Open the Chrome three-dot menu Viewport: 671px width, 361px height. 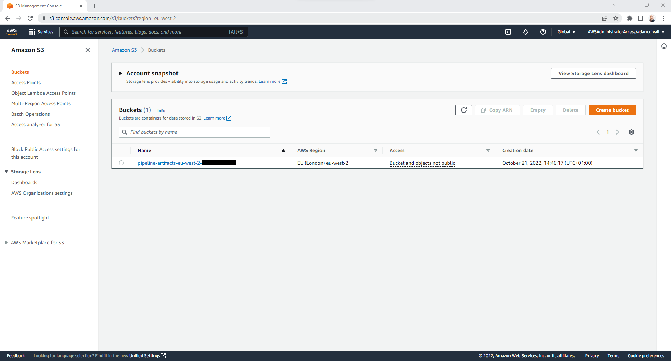pyautogui.click(x=663, y=18)
